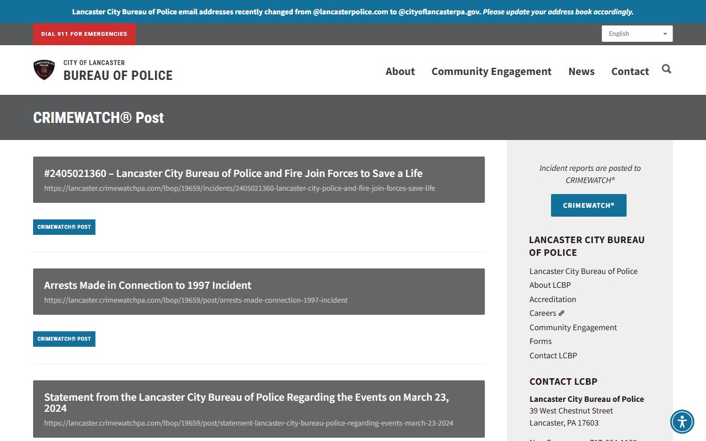Open Contact LCBP sidebar link
Image resolution: width=706 pixels, height=441 pixels.
click(x=553, y=356)
